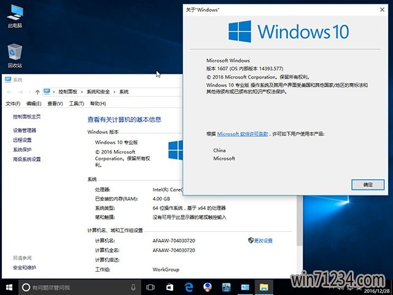The image size is (393, 295).
Task: Open 系统保护 from the sidebar
Action: tap(22, 150)
